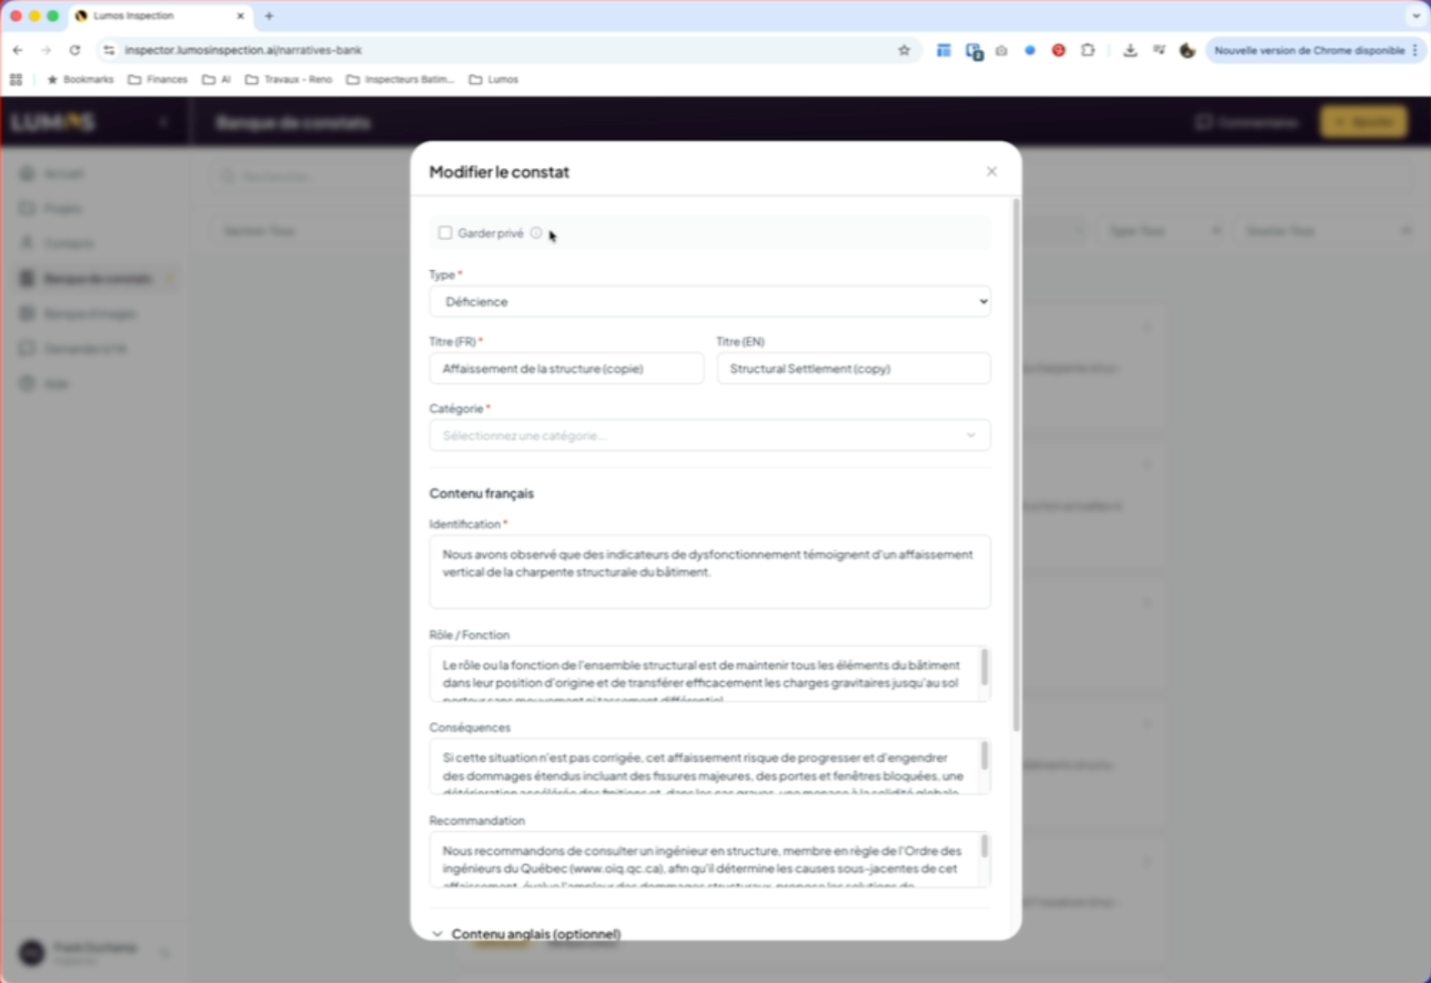Open the Type dropdown showing Déficience
Image resolution: width=1431 pixels, height=983 pixels.
click(710, 302)
